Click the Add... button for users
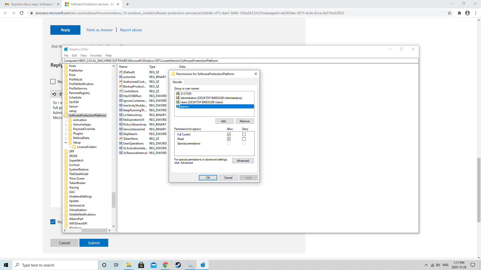This screenshot has width=481, height=270. [x=224, y=121]
